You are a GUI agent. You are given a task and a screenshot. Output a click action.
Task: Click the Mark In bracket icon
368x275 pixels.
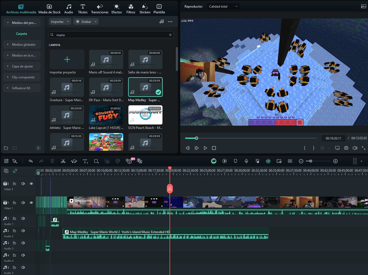coord(305,148)
